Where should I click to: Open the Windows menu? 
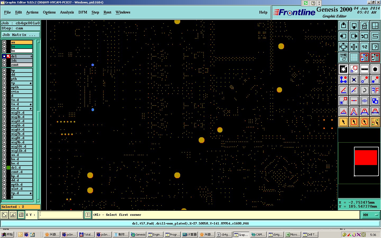coord(123,12)
